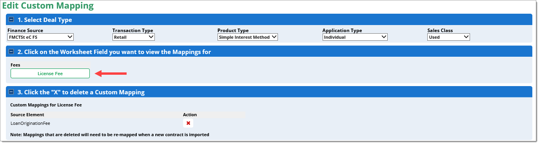Delete the LoanOriginationFee mapping with the red X
Screen dimensions: 539x144
click(x=188, y=123)
